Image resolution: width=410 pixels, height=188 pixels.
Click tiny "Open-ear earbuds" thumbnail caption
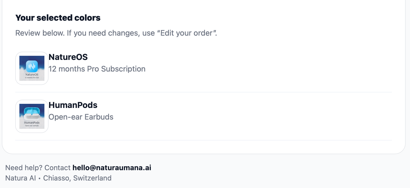(x=32, y=126)
